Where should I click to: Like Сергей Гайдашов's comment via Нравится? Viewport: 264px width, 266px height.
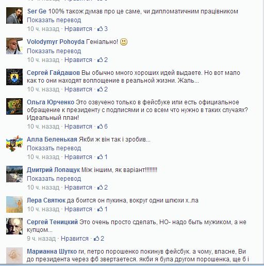[x=78, y=89]
